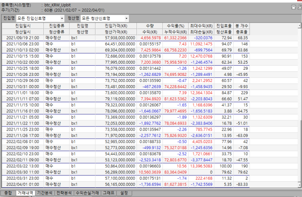The height and width of the screenshot is (197, 302).
Task: Click the 청산종류 column header
Action: click(x=56, y=32)
